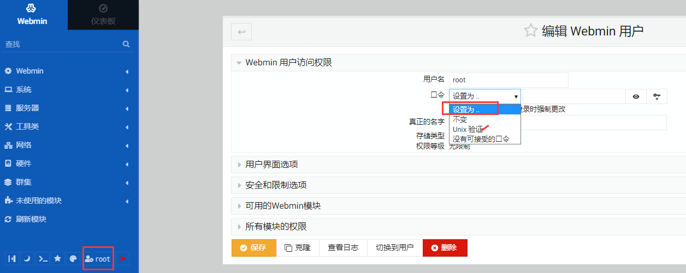Favorite this page with title star
686x273 pixels.
[x=530, y=31]
